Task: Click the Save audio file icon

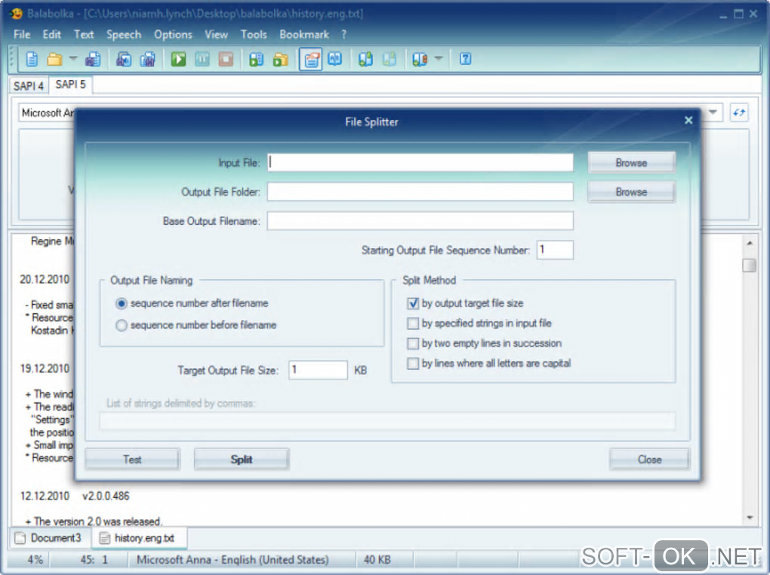Action: point(124,60)
